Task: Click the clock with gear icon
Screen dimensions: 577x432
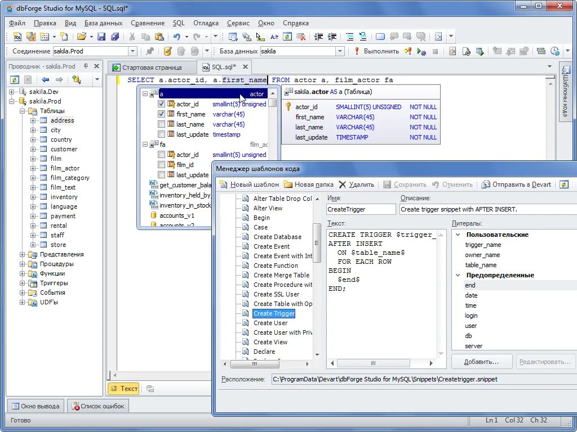Action: pos(555,51)
